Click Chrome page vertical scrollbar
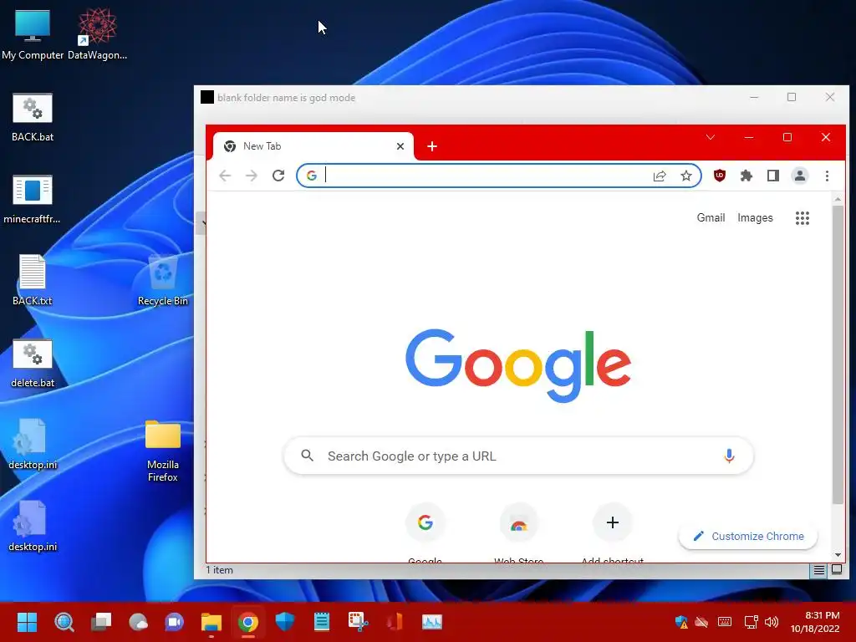 [838, 354]
